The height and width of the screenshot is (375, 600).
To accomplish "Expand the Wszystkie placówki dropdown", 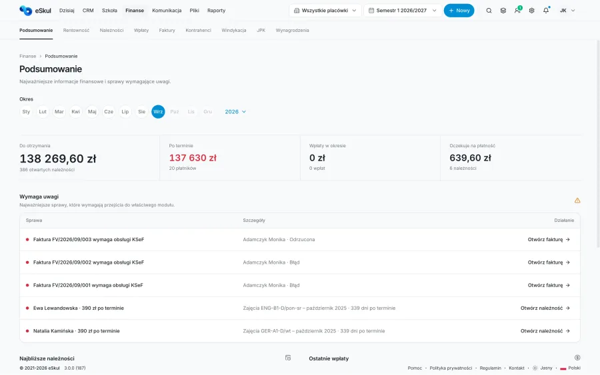I will (325, 11).
